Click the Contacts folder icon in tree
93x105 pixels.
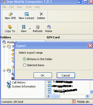click(x=9, y=70)
